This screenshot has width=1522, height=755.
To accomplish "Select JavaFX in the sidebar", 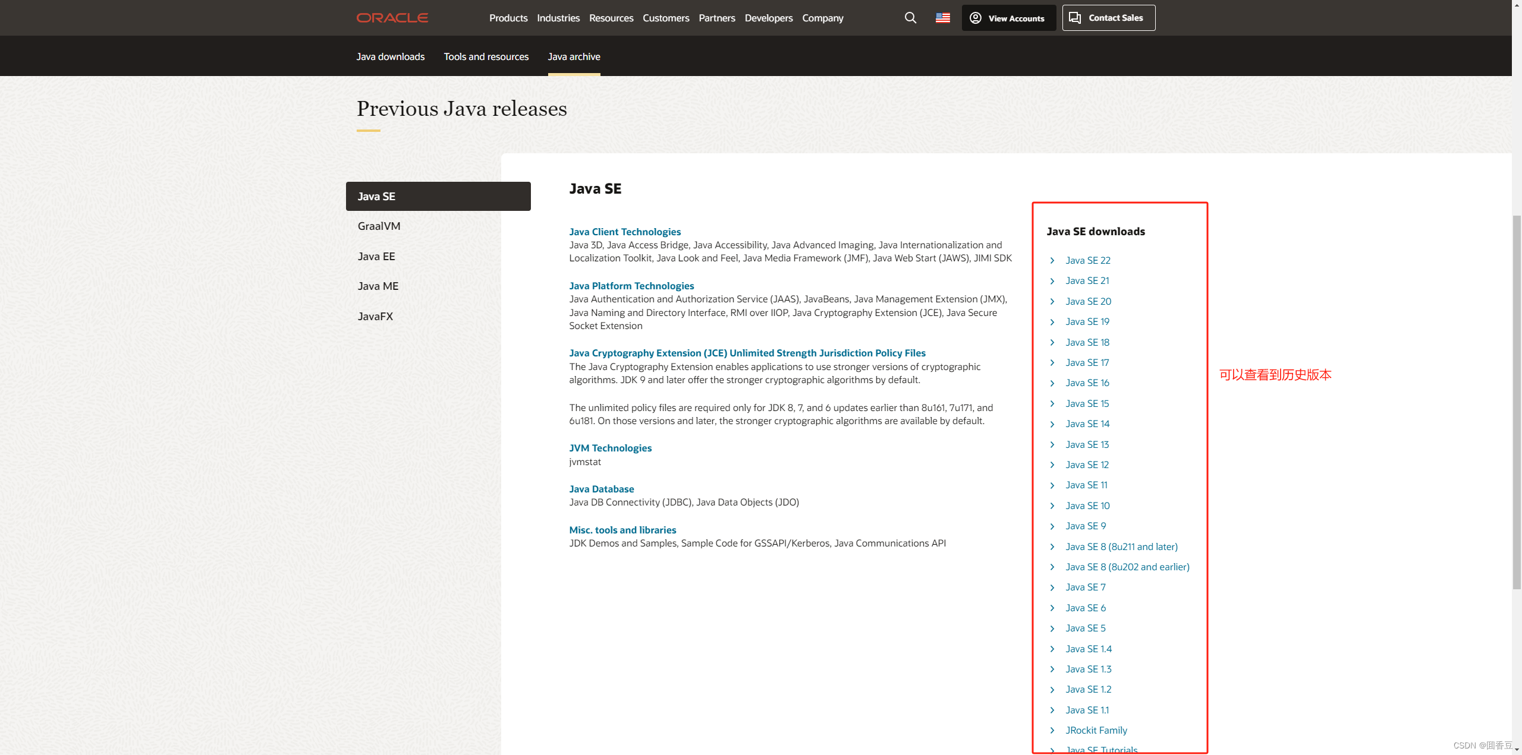I will tap(375, 316).
